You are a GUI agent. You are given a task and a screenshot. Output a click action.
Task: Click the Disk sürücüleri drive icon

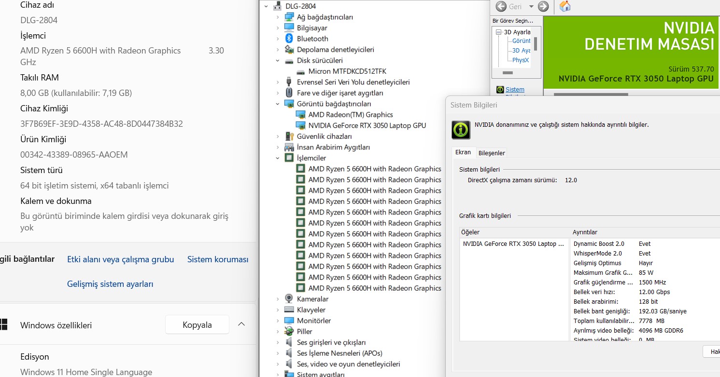[289, 61]
